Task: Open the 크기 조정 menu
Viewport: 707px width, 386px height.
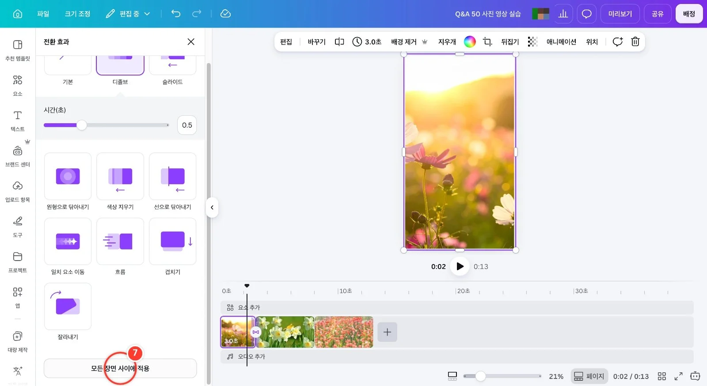Action: coord(77,14)
